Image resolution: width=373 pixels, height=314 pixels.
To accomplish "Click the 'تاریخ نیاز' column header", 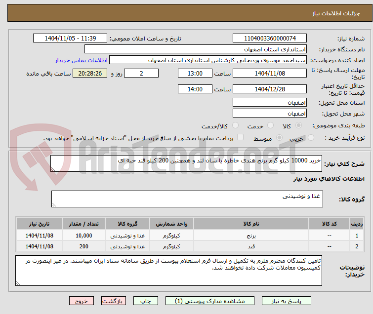I will (x=39, y=224).
